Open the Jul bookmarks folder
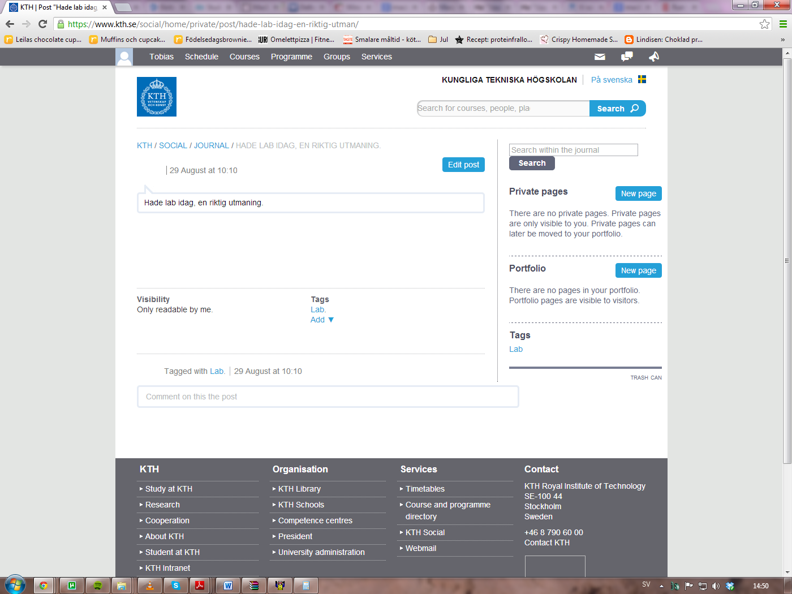Viewport: 792px width, 594px height. coord(438,40)
